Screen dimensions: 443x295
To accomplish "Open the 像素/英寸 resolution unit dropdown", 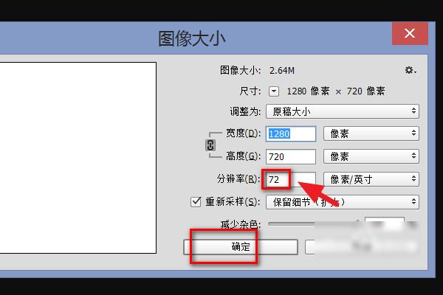I will pyautogui.click(x=371, y=179).
